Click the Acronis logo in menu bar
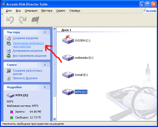 pos(150,11)
